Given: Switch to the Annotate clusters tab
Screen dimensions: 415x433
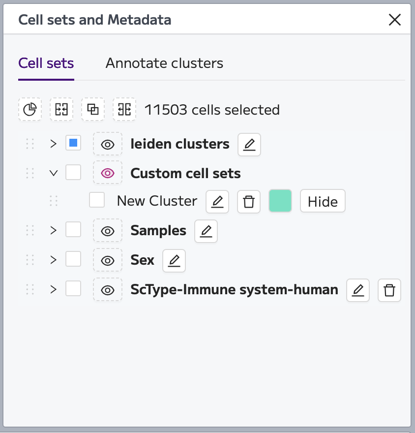Looking at the screenshot, I should [x=164, y=63].
